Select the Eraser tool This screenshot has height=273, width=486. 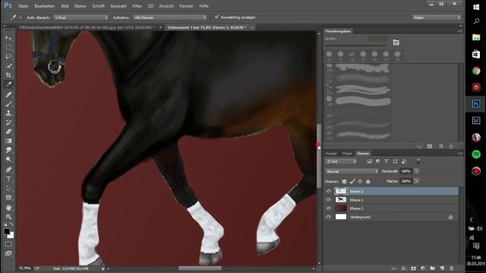8,131
